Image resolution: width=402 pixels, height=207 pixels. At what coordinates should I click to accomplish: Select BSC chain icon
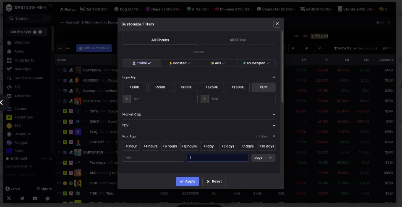click(x=9, y=126)
